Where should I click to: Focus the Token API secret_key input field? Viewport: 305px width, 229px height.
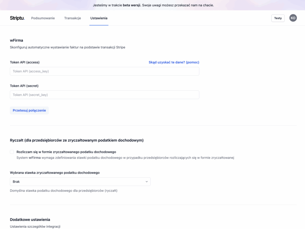pos(104,95)
